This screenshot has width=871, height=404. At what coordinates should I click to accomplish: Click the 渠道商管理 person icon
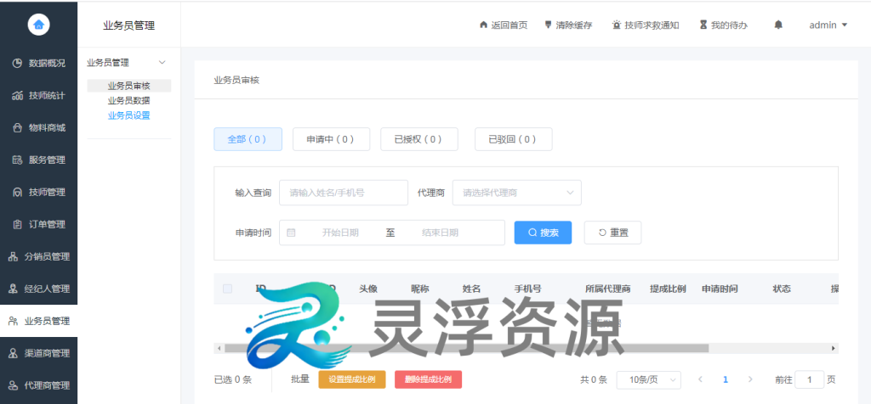click(14, 353)
